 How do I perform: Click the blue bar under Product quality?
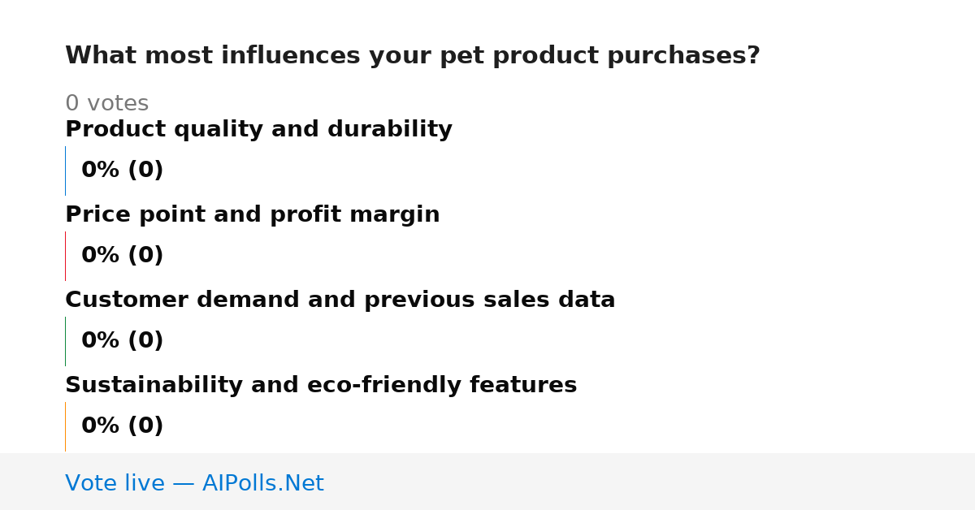65,171
